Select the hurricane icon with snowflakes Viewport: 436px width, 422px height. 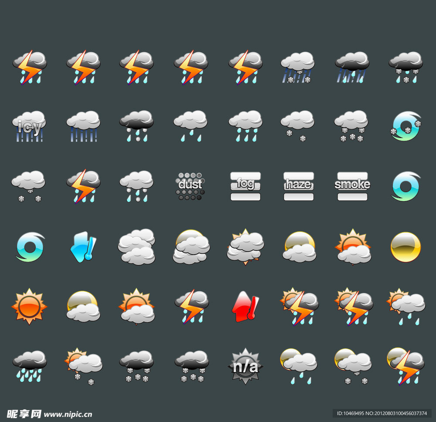405,126
